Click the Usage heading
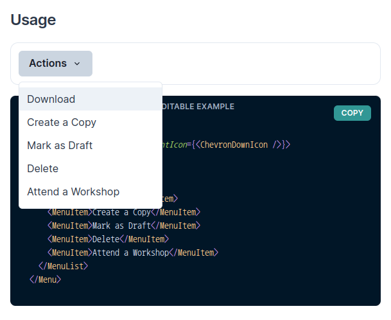 click(33, 20)
